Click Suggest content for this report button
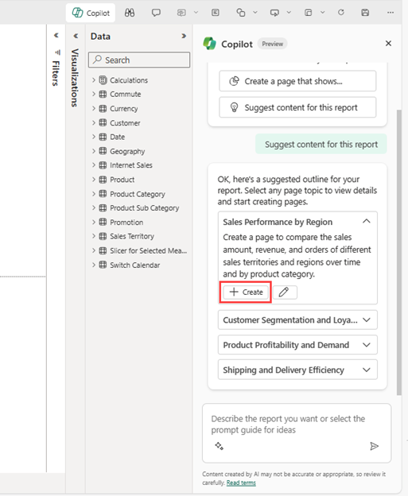Viewport: 408px width, 496px height. point(297,107)
